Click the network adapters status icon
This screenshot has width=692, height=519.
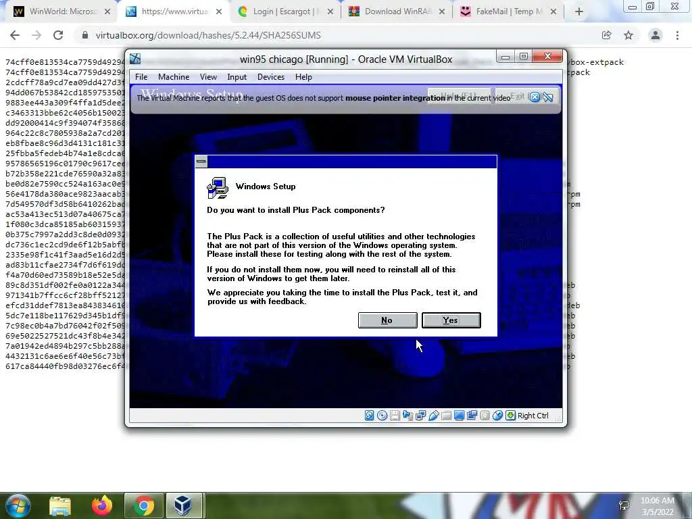tap(420, 416)
